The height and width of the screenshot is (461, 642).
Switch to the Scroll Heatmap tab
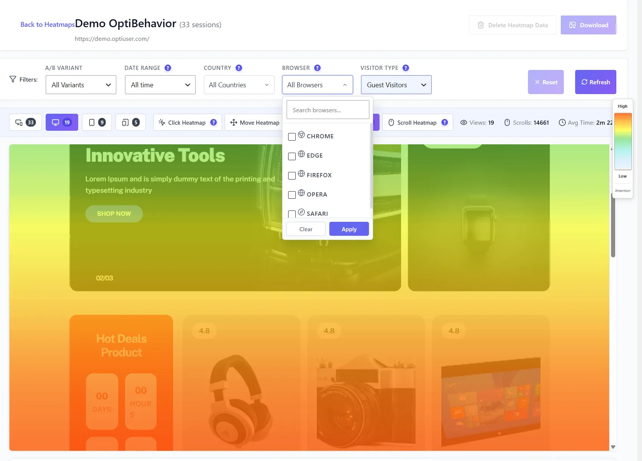(x=417, y=122)
